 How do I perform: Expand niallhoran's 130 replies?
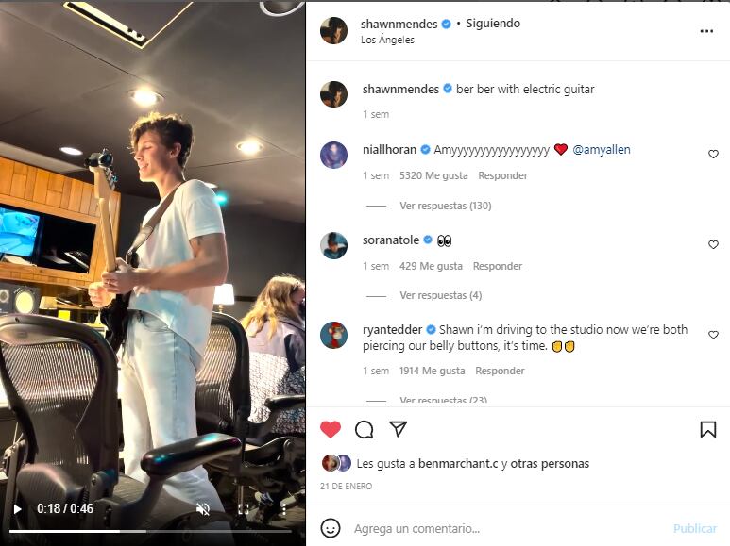(445, 206)
